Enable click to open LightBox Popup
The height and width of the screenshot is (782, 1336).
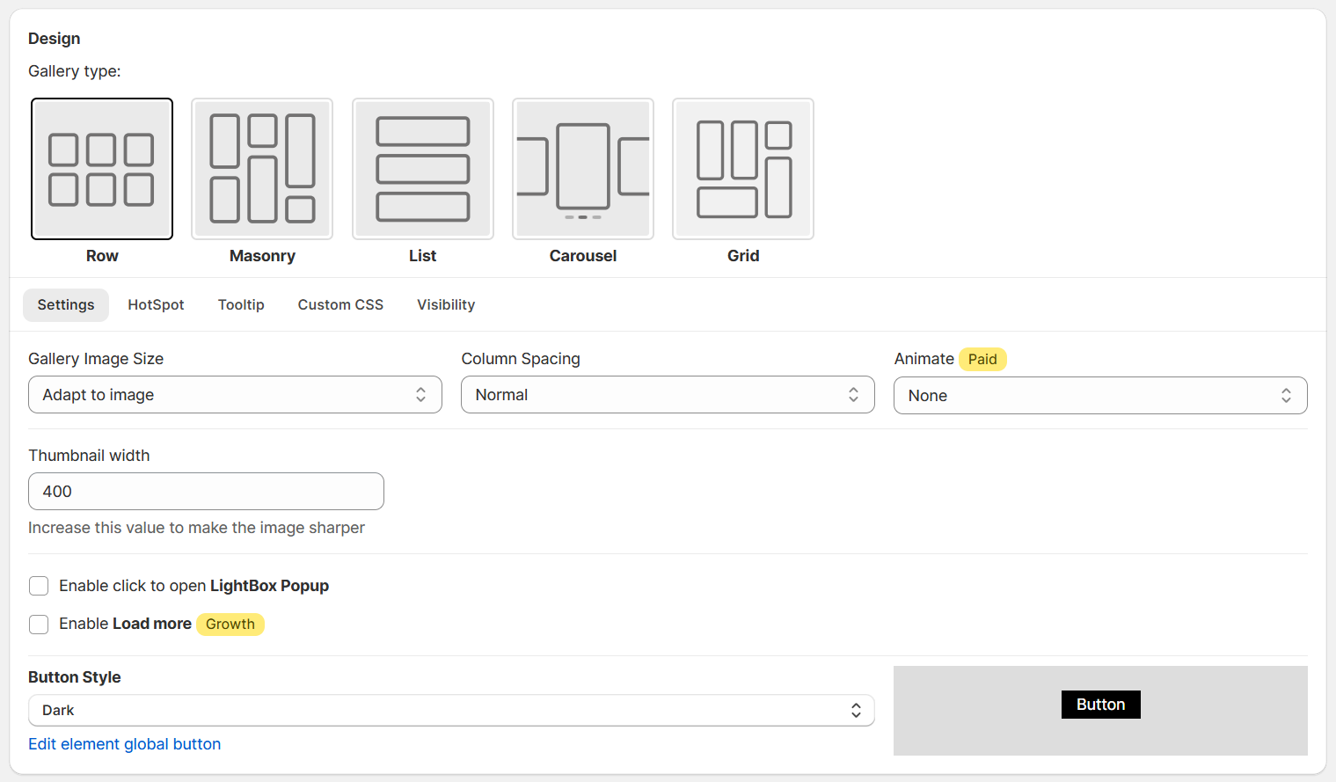pos(39,586)
